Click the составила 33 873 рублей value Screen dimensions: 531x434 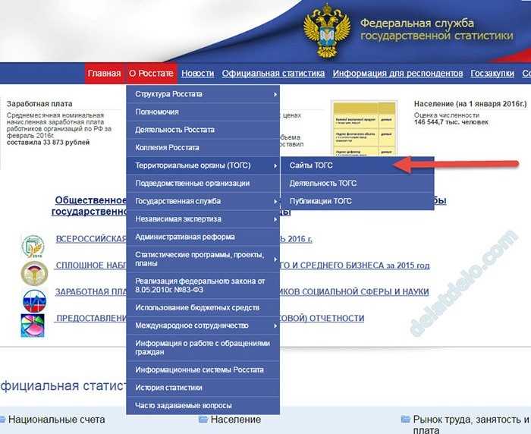pyautogui.click(x=48, y=143)
